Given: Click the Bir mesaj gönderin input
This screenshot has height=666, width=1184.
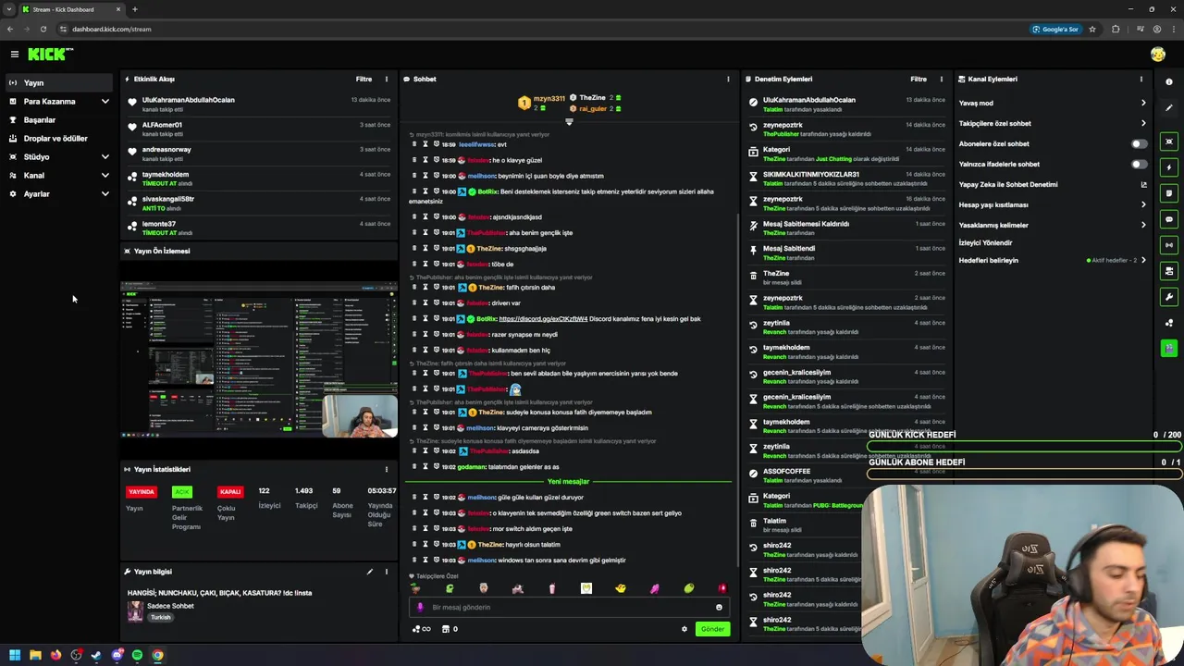Looking at the screenshot, I should [569, 608].
